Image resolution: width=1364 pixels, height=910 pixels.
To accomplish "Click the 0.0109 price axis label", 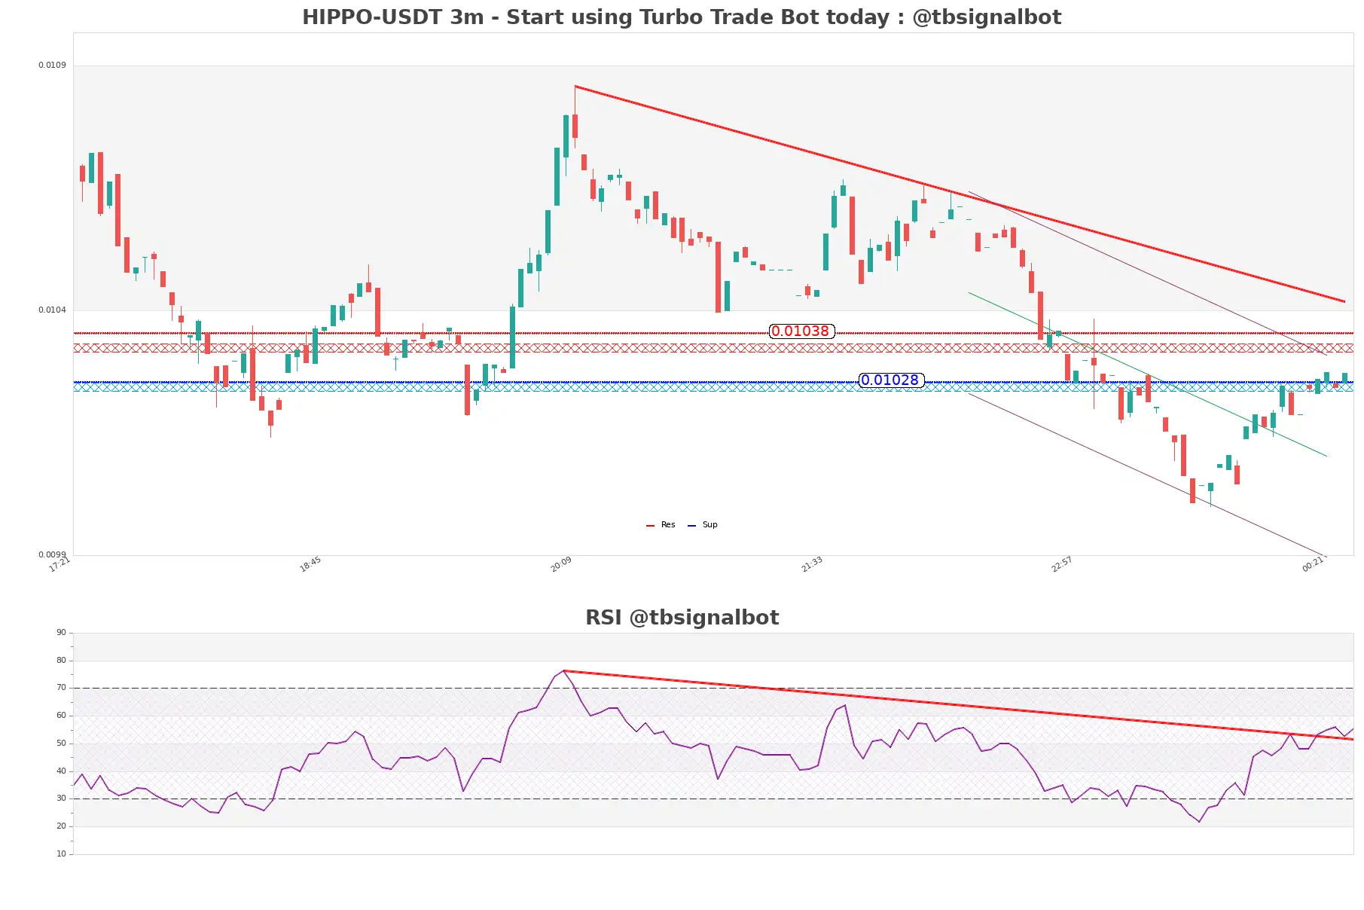I will 52,65.
